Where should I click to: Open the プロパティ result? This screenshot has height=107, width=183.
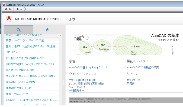31,52
